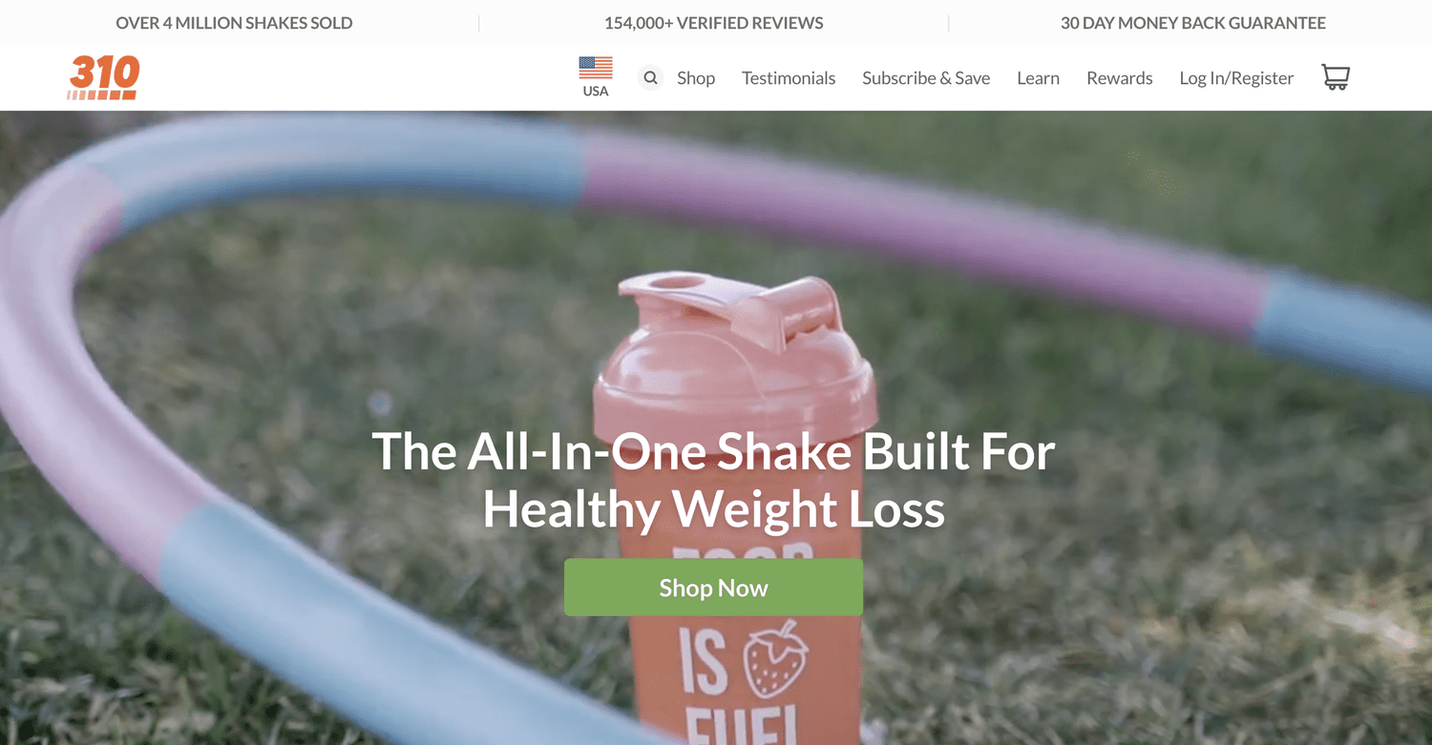Go to Testimonials
This screenshot has width=1432, height=745.
(x=789, y=78)
